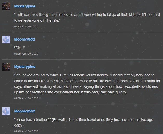Open Mysterypine's profile from the 04:32 post

click(x=25, y=6)
